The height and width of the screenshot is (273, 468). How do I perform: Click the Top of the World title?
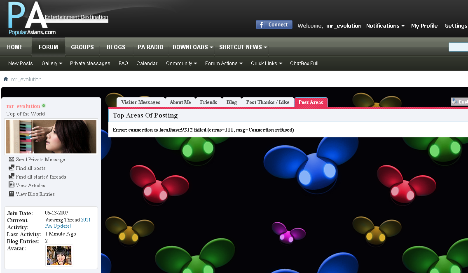tap(26, 114)
